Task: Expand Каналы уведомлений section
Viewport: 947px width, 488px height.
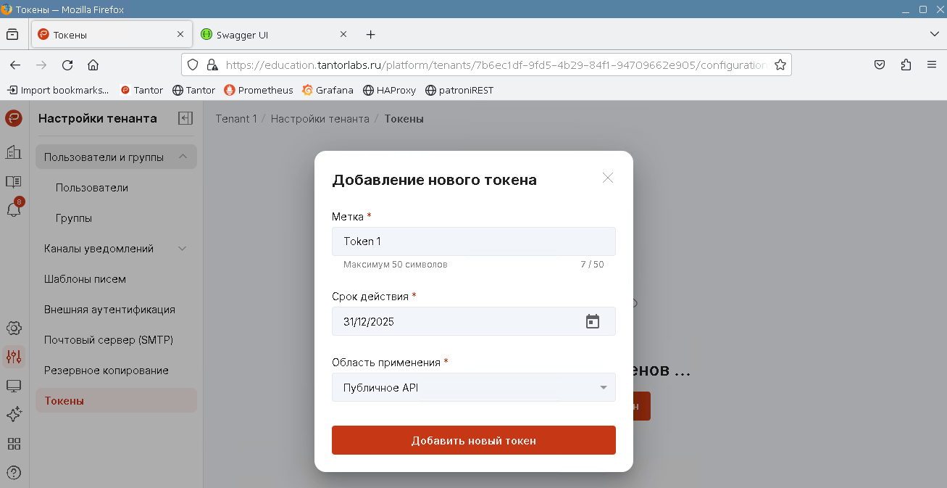Action: coord(183,249)
